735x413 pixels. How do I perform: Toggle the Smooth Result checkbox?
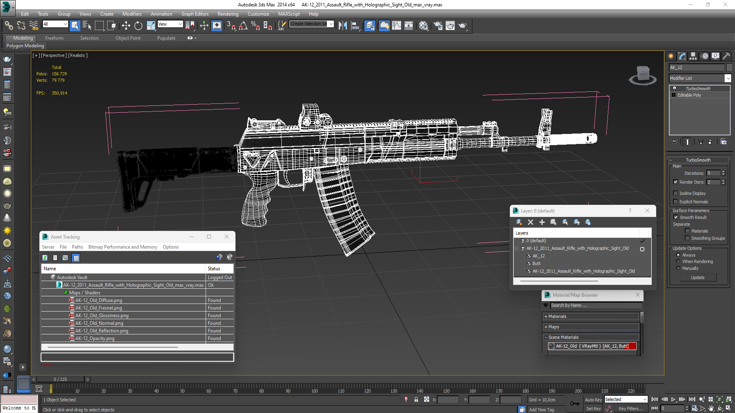click(x=676, y=217)
